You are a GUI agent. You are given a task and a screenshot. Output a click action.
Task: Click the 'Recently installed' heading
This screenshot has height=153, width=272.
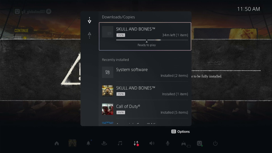115,60
